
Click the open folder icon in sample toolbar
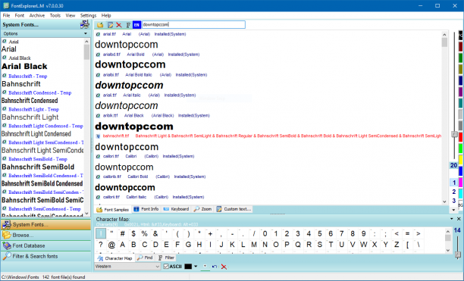[x=100, y=25]
